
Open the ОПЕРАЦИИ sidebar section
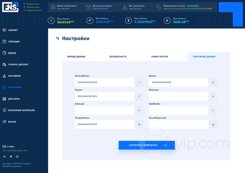point(14,42)
